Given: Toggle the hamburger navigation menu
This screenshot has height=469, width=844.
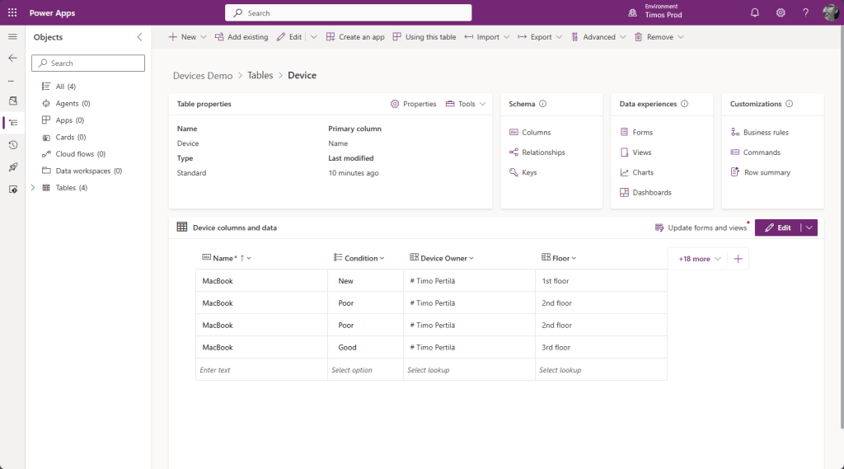Looking at the screenshot, I should (x=12, y=37).
